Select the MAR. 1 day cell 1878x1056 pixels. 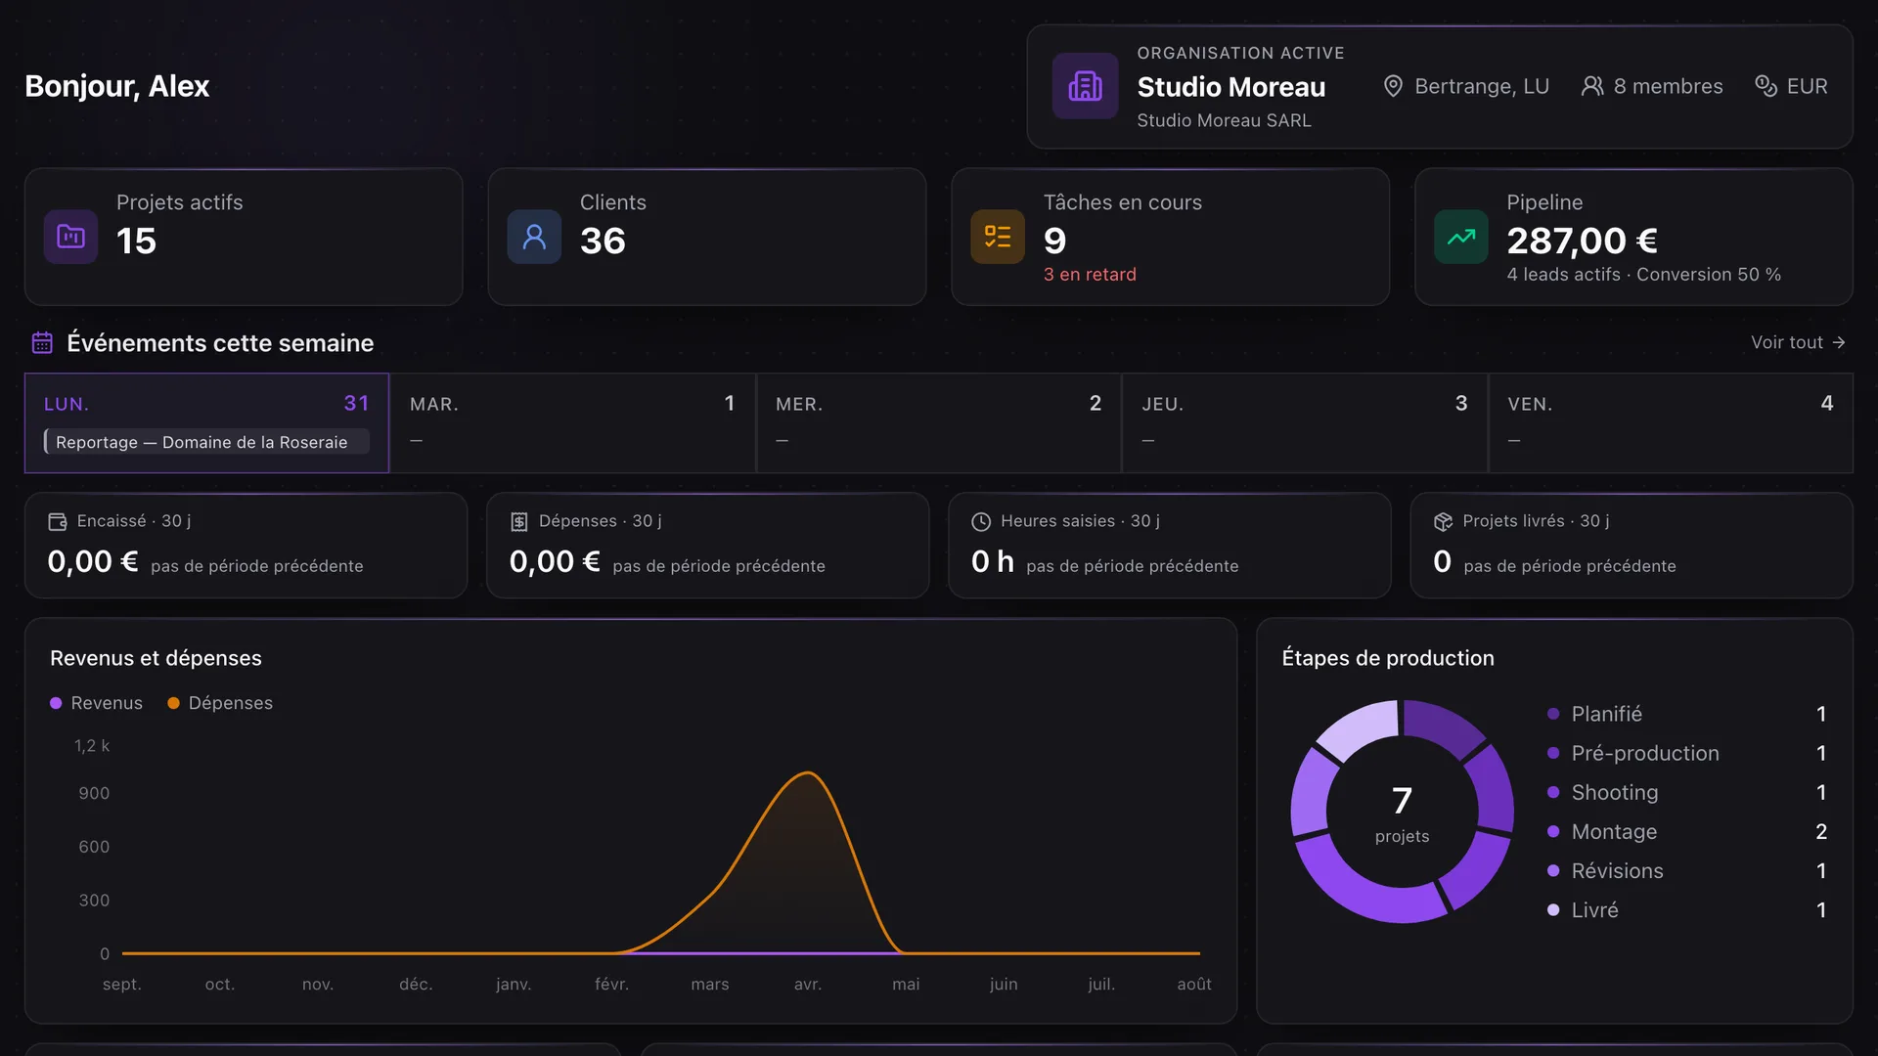(572, 423)
